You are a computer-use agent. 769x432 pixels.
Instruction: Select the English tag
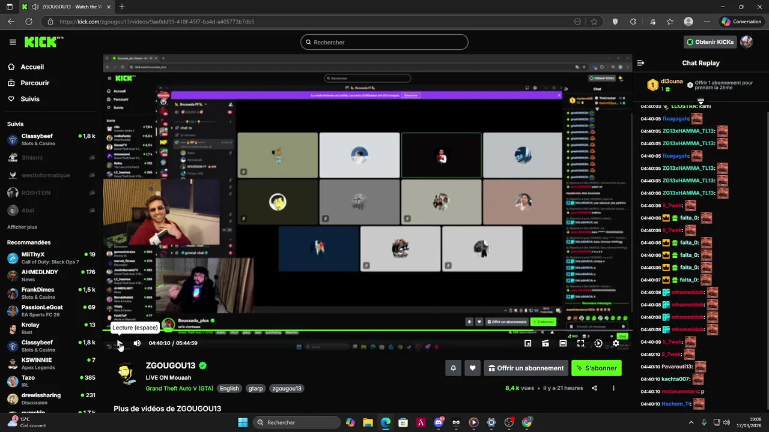[229, 388]
